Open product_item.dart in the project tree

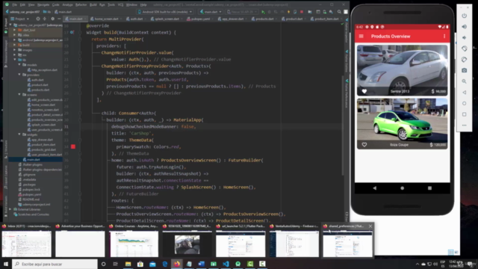[x=43, y=144]
